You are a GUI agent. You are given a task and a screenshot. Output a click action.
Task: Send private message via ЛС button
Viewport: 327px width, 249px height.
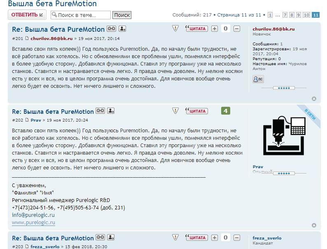[258, 79]
